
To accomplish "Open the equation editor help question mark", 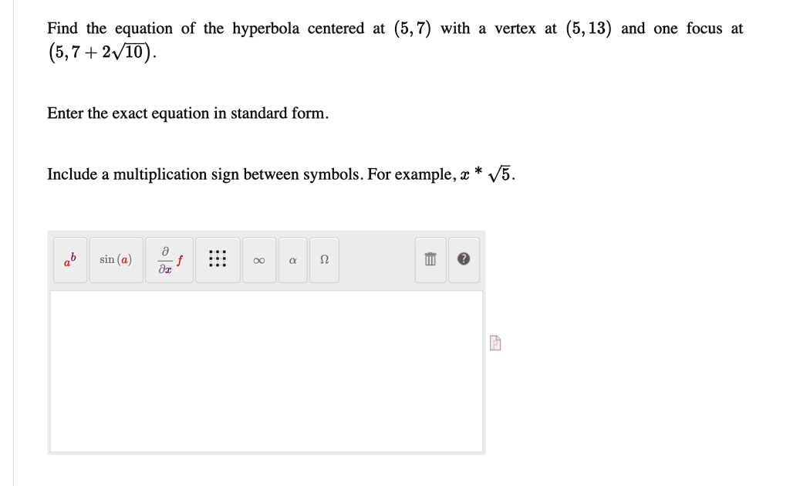I will (464, 260).
